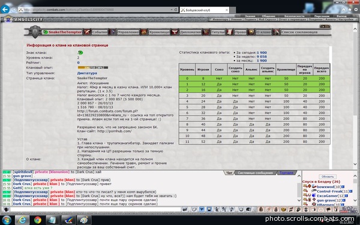Click the Gatti nickname in the chat
This screenshot has width=360, height=225.
tap(17, 188)
